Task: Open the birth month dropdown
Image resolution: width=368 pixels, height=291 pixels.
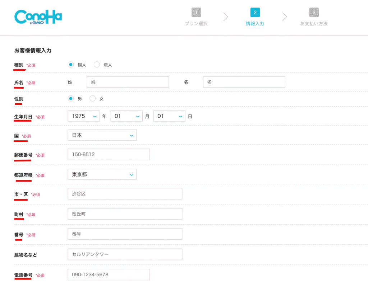Action: [126, 116]
